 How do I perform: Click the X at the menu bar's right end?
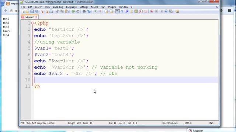coord(217,7)
